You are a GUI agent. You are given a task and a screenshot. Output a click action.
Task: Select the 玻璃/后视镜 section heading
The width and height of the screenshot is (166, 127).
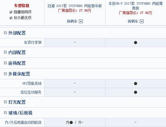point(20,113)
